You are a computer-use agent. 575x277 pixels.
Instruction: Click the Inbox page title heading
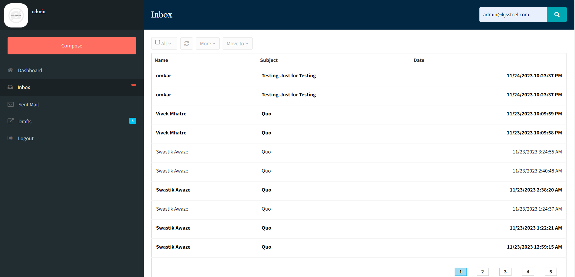(x=162, y=14)
